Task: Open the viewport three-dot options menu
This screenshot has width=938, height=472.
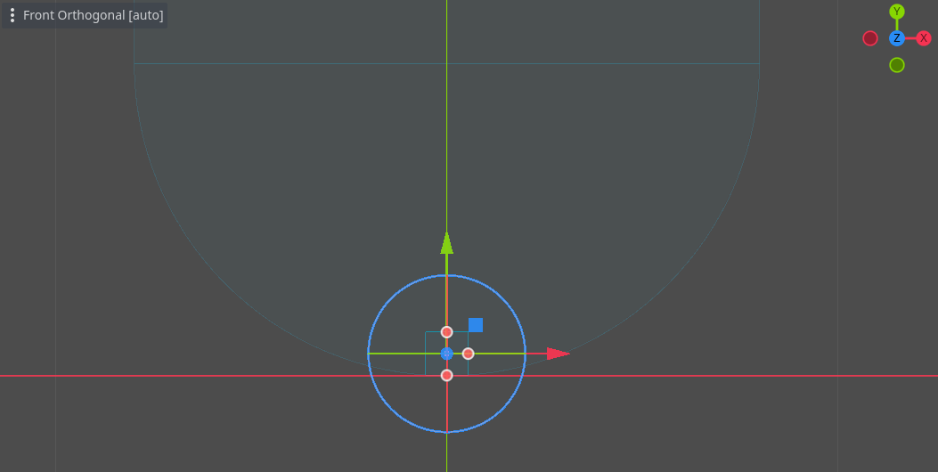Action: coord(12,15)
